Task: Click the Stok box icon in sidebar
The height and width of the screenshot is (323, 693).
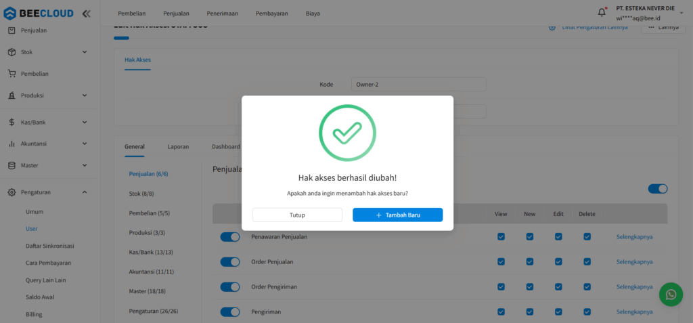Action: (x=12, y=52)
